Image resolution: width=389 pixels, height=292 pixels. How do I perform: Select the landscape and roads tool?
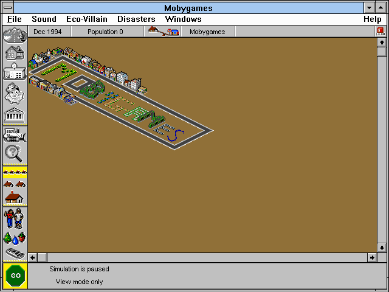coord(15,35)
